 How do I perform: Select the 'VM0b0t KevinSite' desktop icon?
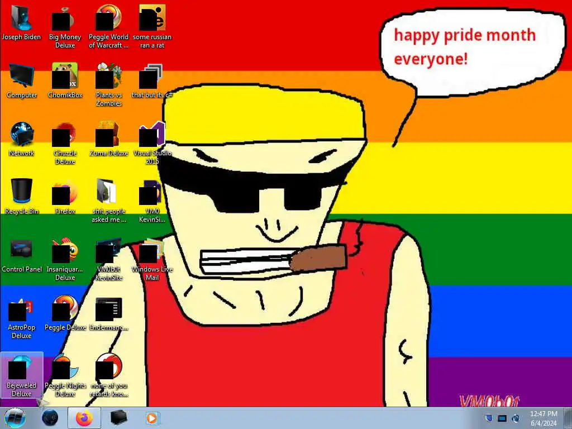[x=108, y=259]
